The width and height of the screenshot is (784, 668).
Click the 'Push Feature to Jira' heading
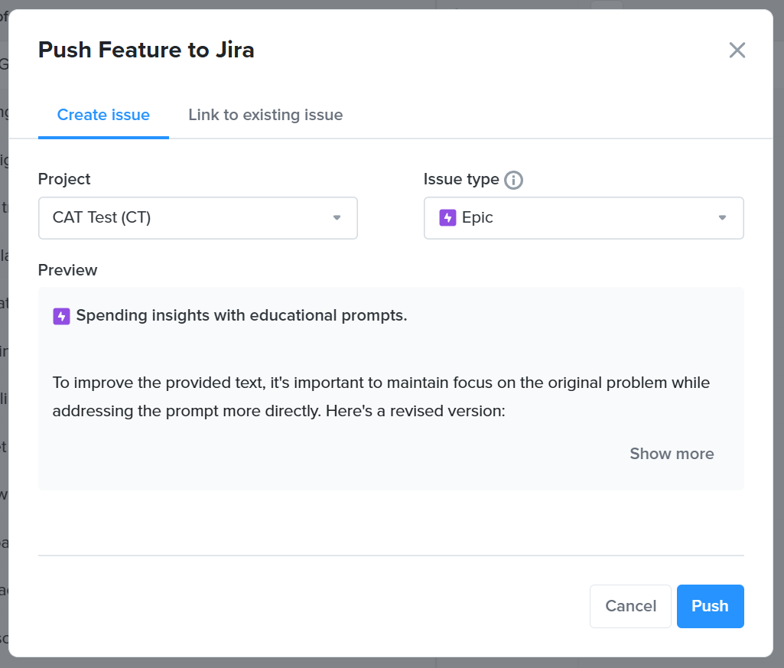pyautogui.click(x=147, y=50)
